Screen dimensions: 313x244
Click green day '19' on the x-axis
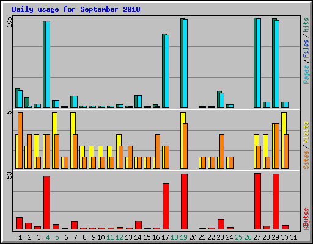184,237
